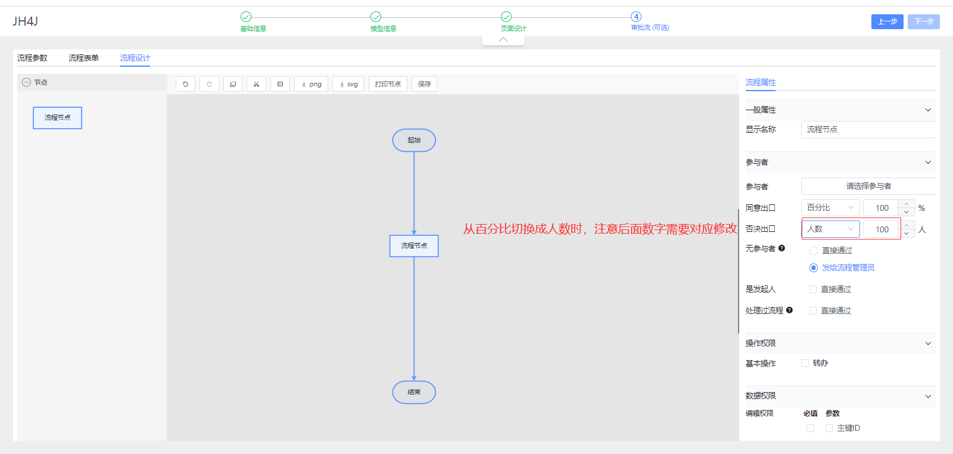Click the fit-to-canvas icon button
Screen dimensions: 953x454
click(280, 84)
